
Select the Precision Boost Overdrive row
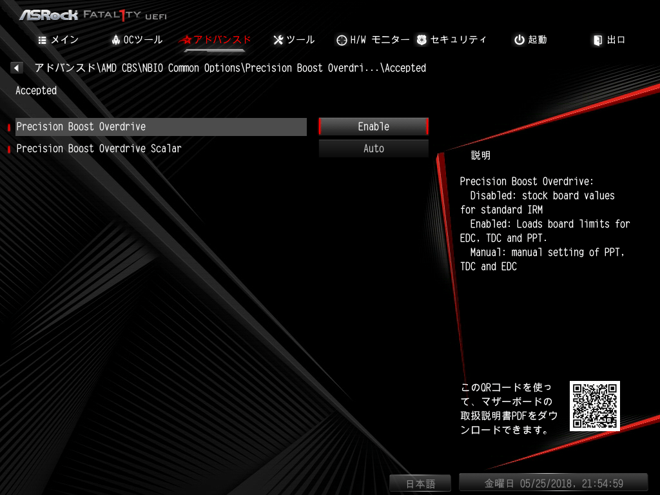coord(160,127)
